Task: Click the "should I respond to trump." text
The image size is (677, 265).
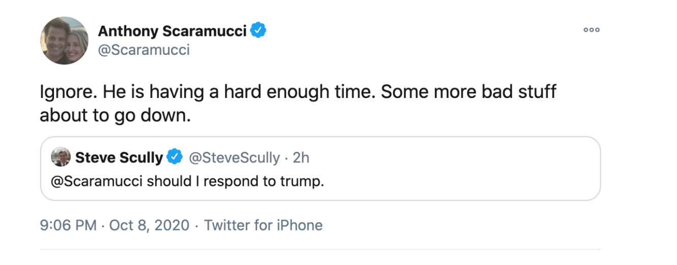Action: pyautogui.click(x=235, y=181)
